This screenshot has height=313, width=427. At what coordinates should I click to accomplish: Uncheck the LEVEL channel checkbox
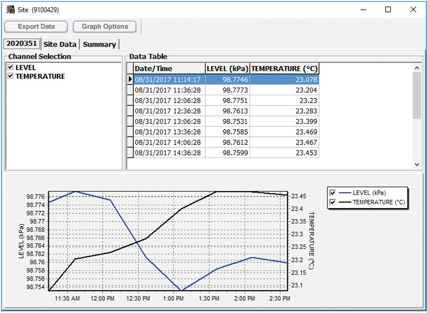click(9, 67)
